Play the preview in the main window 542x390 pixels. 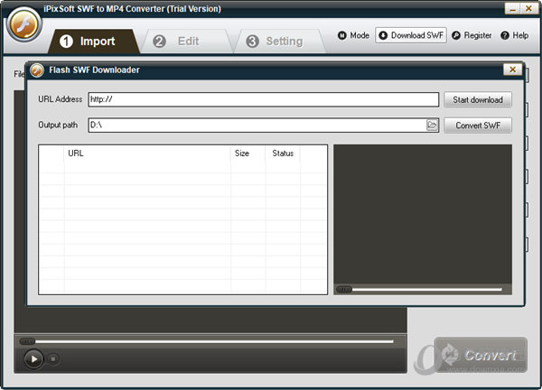coord(33,359)
